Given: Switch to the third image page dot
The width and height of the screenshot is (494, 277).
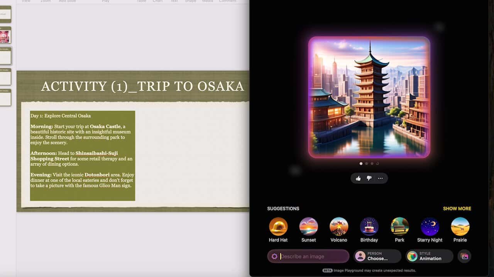Looking at the screenshot, I should point(372,164).
